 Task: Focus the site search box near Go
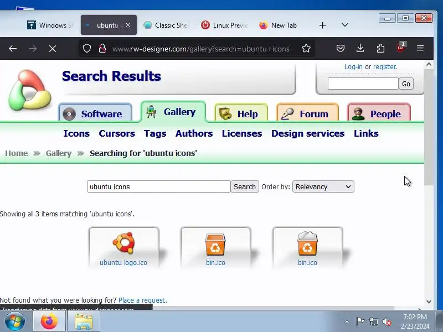(x=363, y=84)
